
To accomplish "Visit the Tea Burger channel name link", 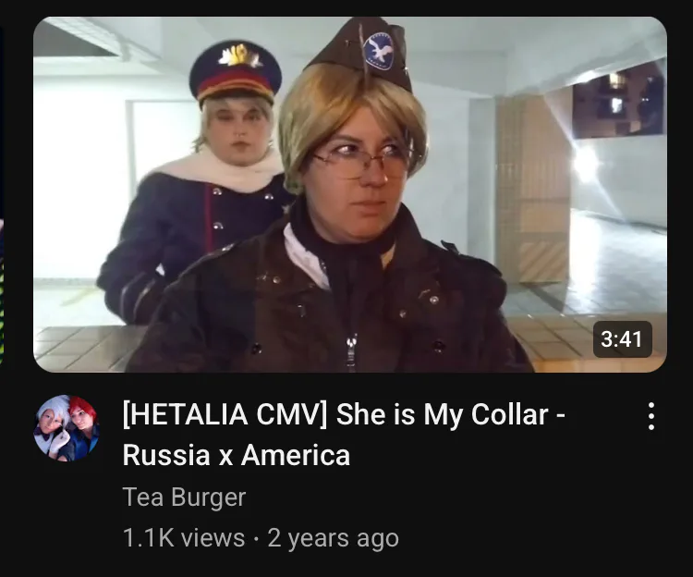I will click(x=184, y=497).
